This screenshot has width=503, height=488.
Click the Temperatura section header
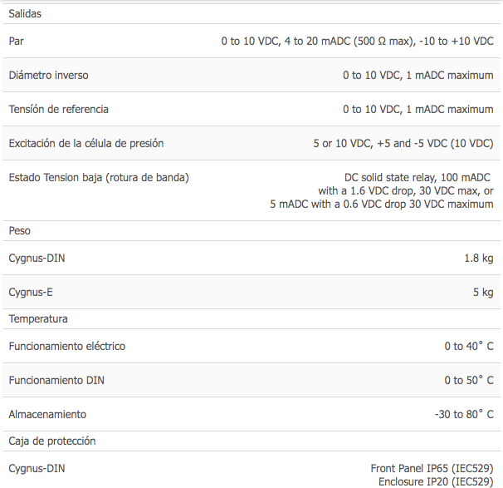[x=38, y=319]
